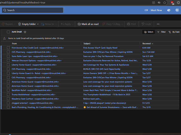This screenshot has width=181, height=135.
Task: Open the Teams icon in header
Action: (169, 10)
